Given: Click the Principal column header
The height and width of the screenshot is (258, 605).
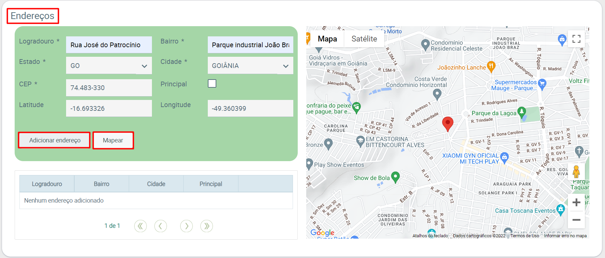Looking at the screenshot, I should [x=211, y=184].
